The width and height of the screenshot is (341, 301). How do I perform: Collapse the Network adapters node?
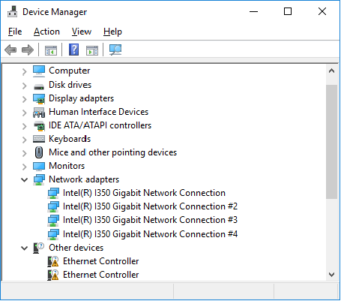pyautogui.click(x=24, y=180)
